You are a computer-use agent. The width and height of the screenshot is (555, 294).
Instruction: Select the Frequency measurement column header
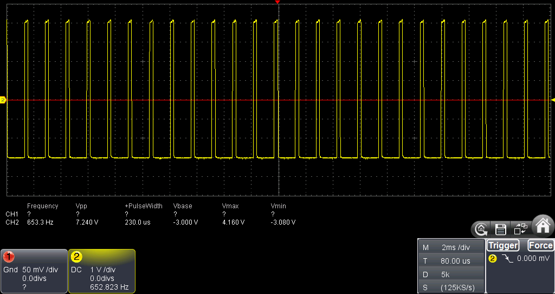42,206
